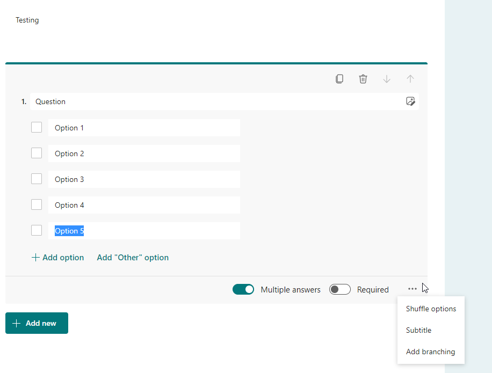
Task: Open more settings three-dot menu
Action: (x=413, y=289)
